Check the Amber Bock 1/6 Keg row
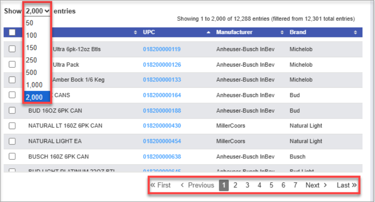Viewport: 375px width, 202px height. coord(12,80)
